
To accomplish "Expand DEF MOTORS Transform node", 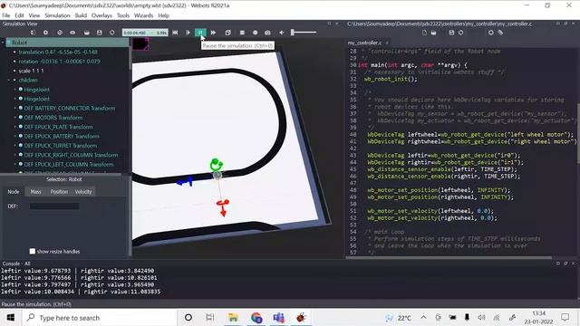I will tap(15, 118).
